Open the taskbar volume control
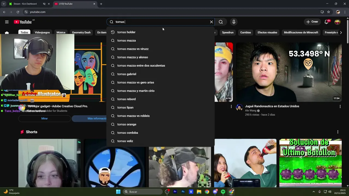Image resolution: width=349 pixels, height=196 pixels. tap(330, 192)
